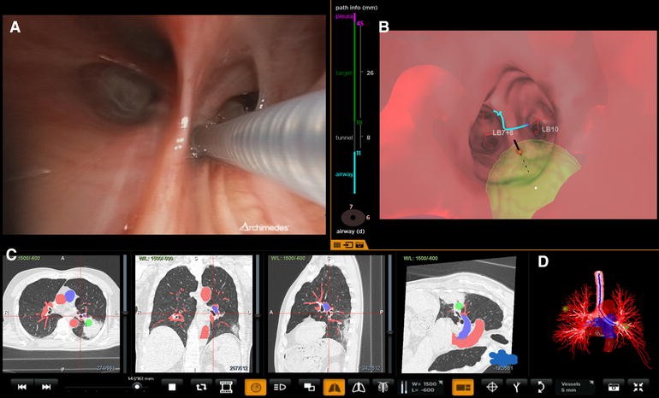Click the airway branch Y icon
The width and height of the screenshot is (659, 398).
point(517,387)
